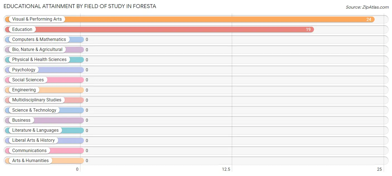Screen dimensions: 392x176
Task: Click the 0 value beside Communications
Action: click(87, 151)
